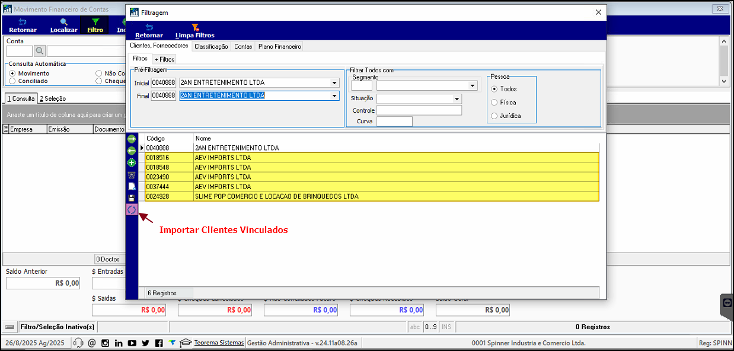The image size is (734, 351).
Task: Click the Teorema Sistemas link
Action: click(219, 343)
